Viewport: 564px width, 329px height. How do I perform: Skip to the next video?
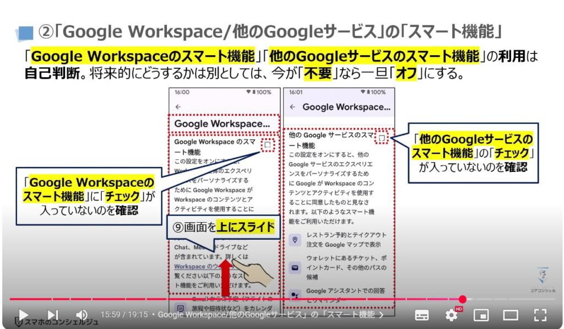(53, 315)
